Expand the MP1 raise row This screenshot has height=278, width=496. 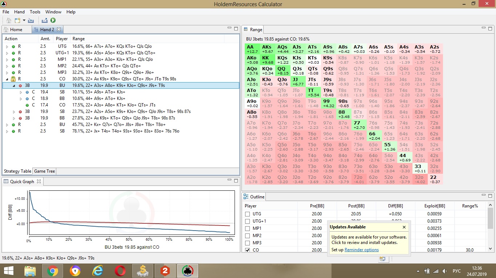[x=7, y=59]
